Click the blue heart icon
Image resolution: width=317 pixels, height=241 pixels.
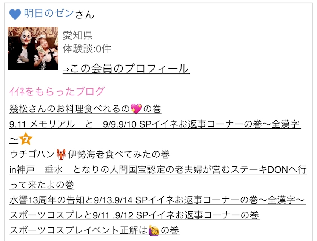click(15, 14)
